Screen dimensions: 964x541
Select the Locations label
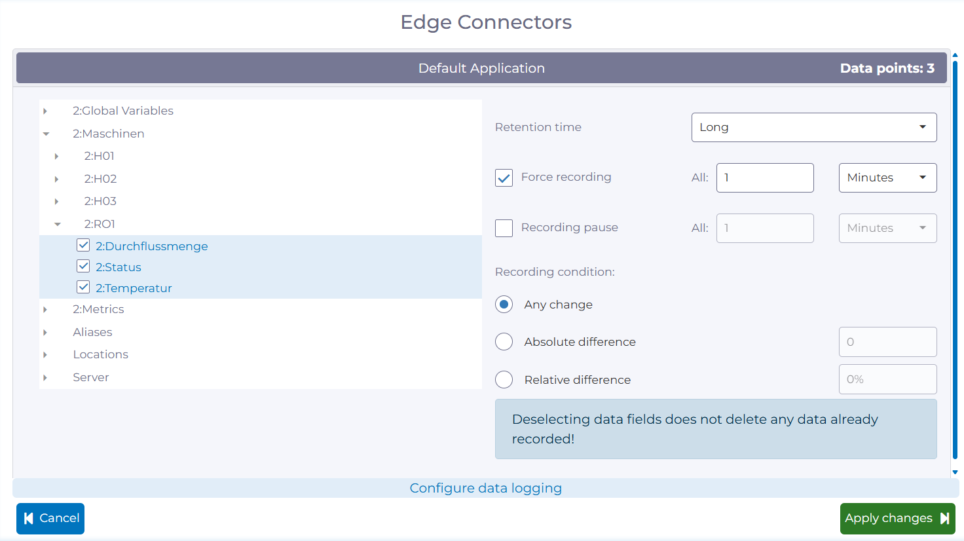point(101,354)
